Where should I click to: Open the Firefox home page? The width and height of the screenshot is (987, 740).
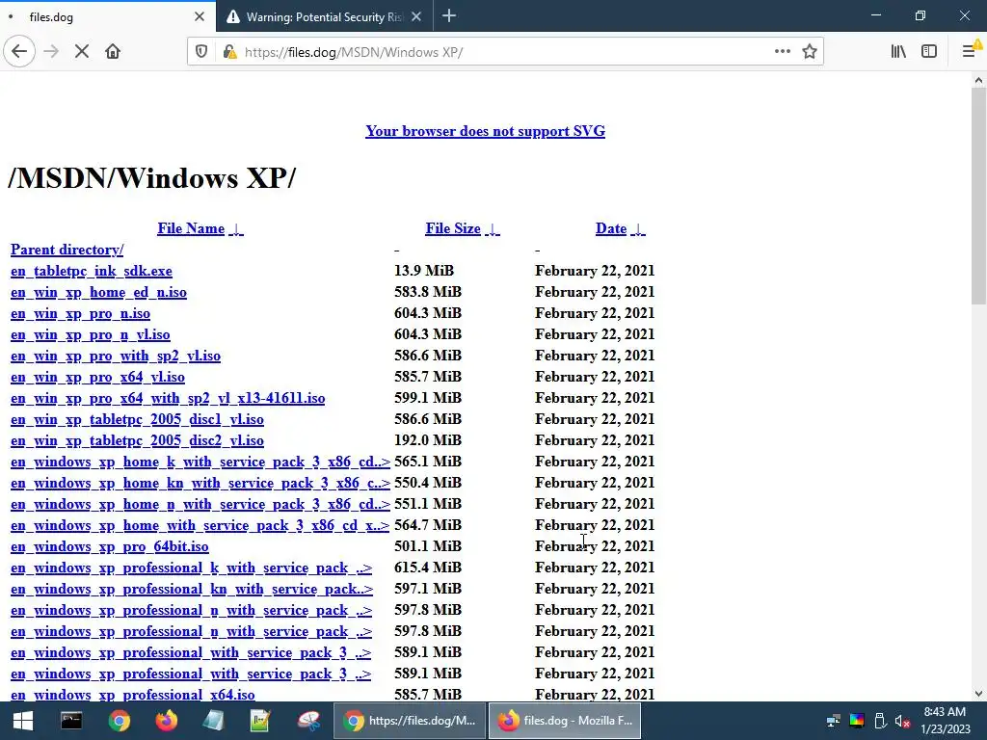coord(113,52)
